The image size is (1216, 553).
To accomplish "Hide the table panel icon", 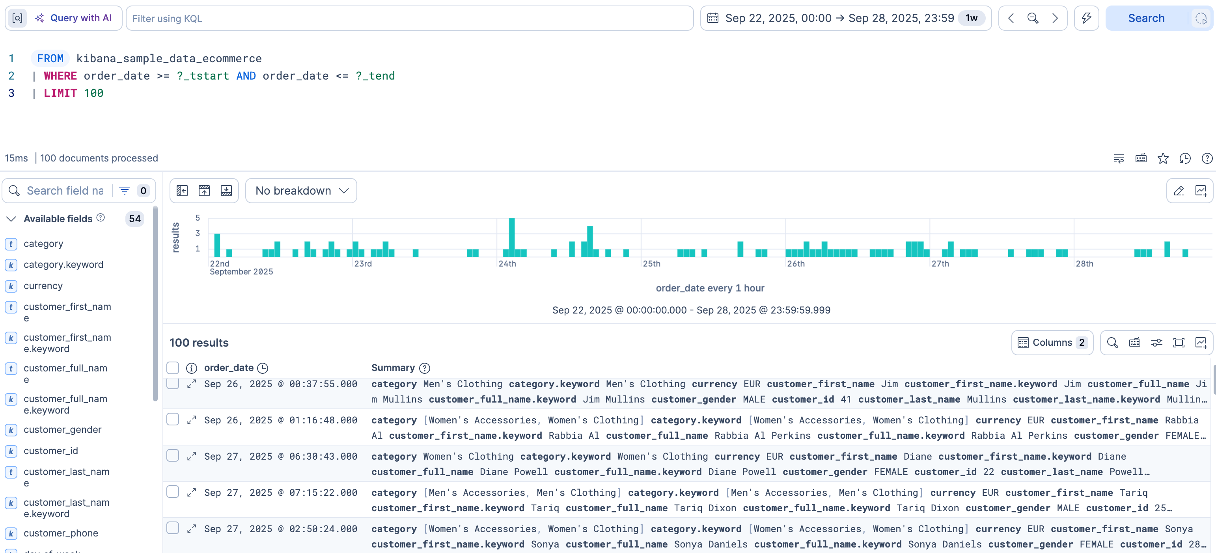I will point(227,191).
